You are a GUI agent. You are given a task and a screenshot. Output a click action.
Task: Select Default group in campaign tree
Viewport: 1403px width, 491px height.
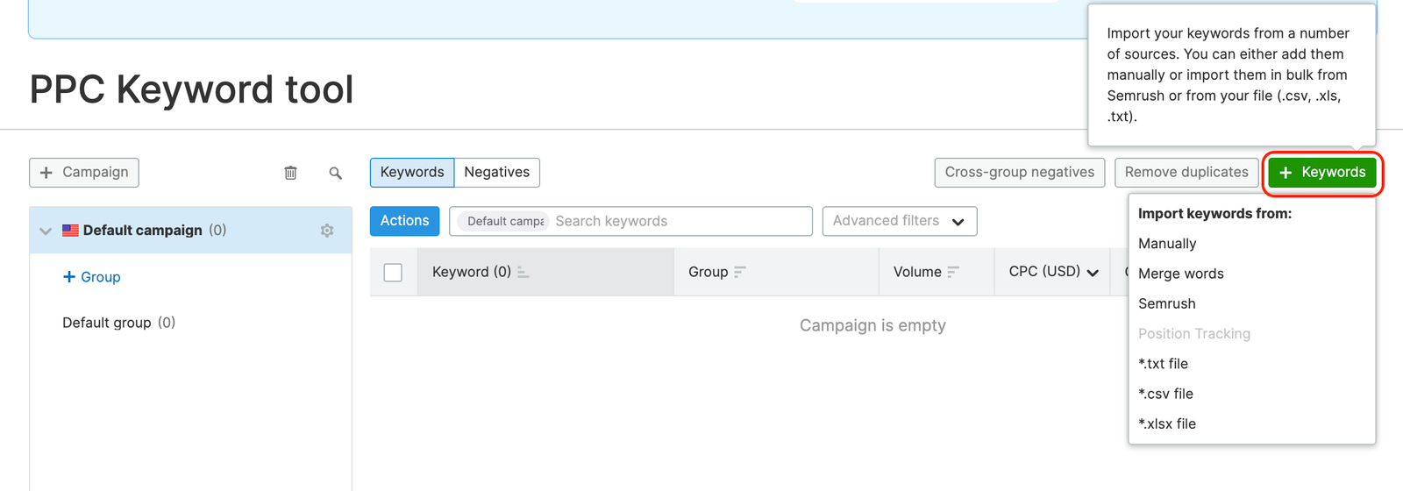click(118, 323)
